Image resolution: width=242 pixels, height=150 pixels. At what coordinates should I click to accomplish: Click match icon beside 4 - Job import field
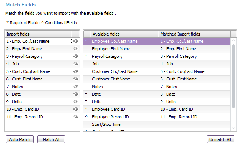point(76,64)
